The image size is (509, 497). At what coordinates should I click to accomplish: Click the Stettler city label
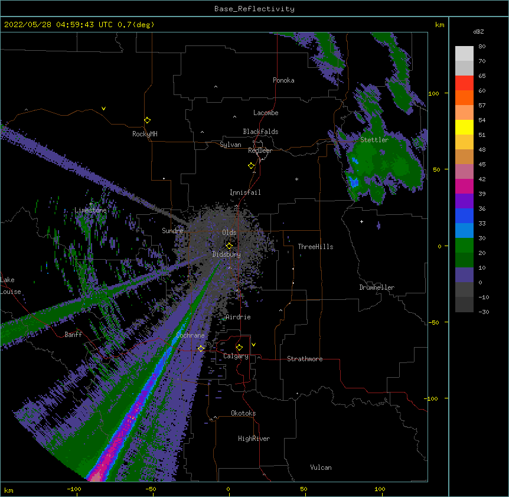[x=374, y=140]
